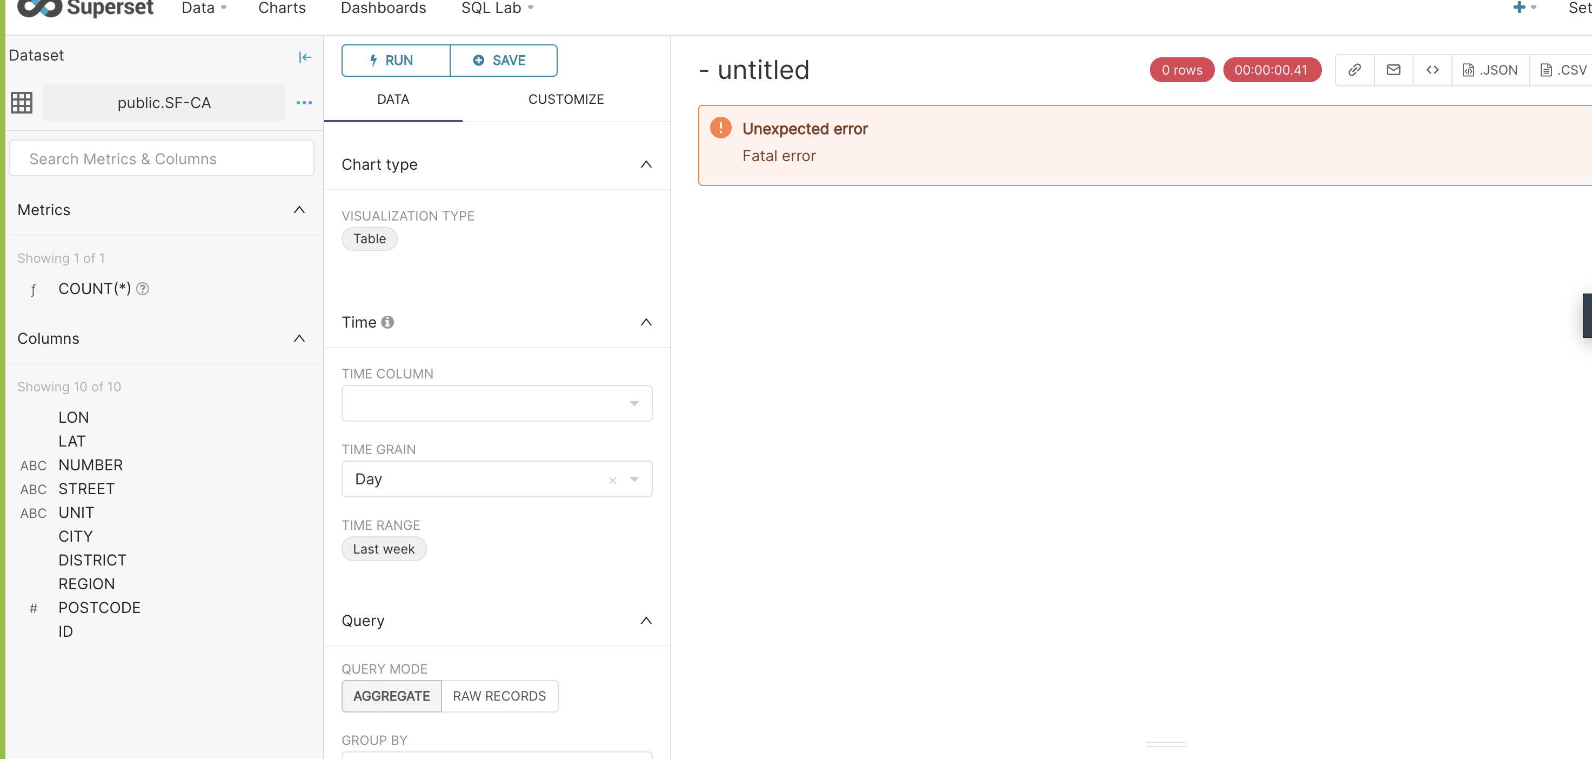Collapse the Metrics list section

[299, 210]
